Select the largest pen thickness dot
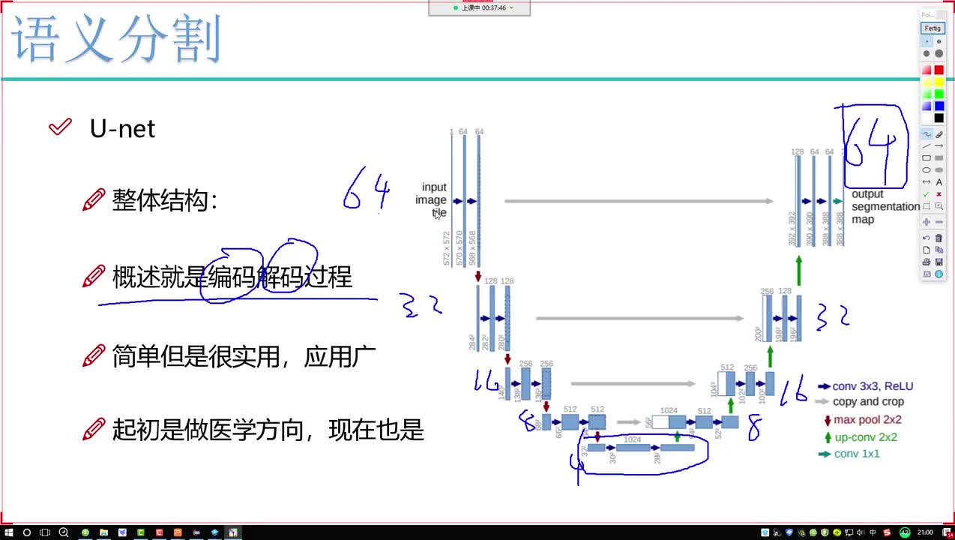The image size is (955, 540). [x=939, y=54]
